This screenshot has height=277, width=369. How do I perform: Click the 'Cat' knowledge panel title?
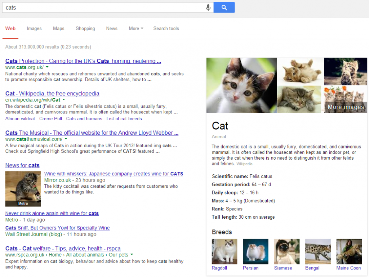(220, 126)
